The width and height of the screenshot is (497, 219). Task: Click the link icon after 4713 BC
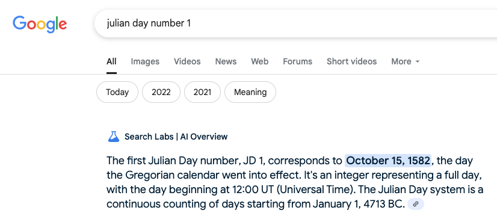click(x=416, y=205)
